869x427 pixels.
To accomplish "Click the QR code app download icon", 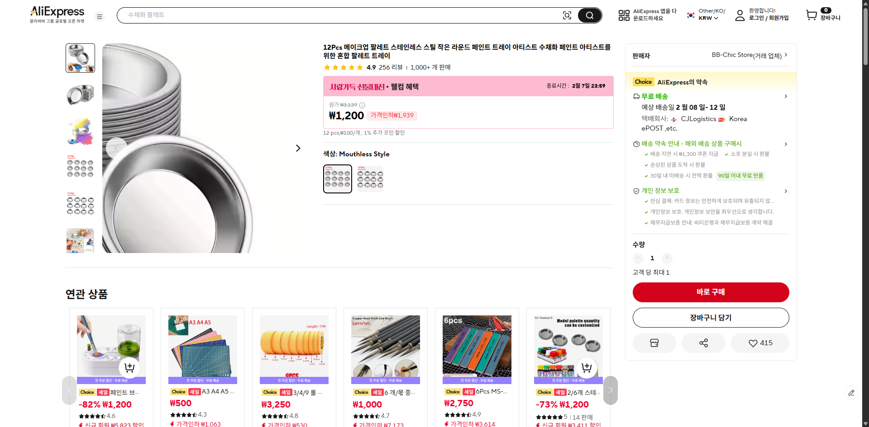I will tap(624, 15).
